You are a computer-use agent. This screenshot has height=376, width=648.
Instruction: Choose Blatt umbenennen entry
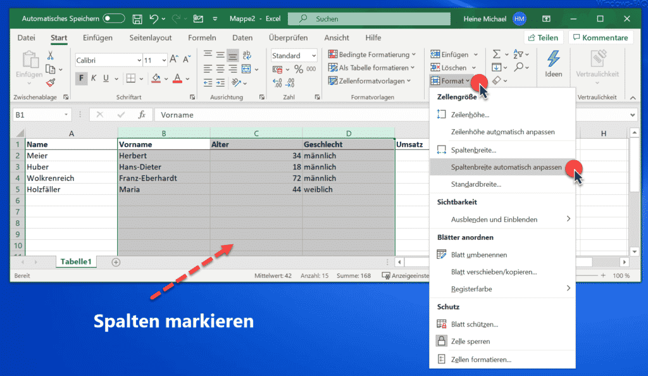[x=502, y=254]
